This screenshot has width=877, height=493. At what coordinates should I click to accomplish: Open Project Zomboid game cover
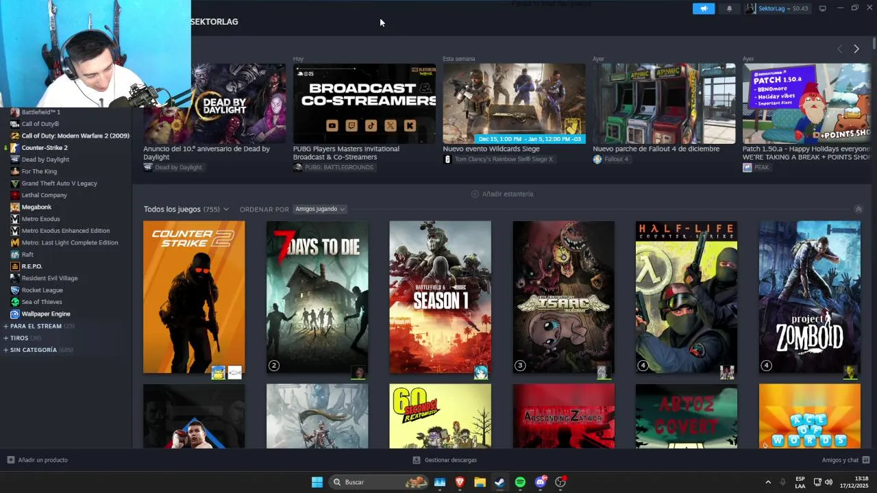pos(810,297)
